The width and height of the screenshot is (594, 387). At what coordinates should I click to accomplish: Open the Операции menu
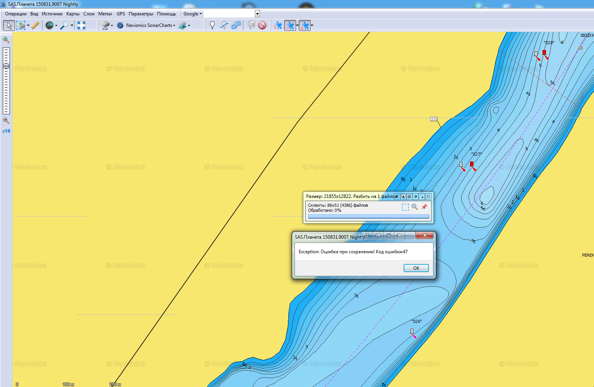[x=16, y=14]
